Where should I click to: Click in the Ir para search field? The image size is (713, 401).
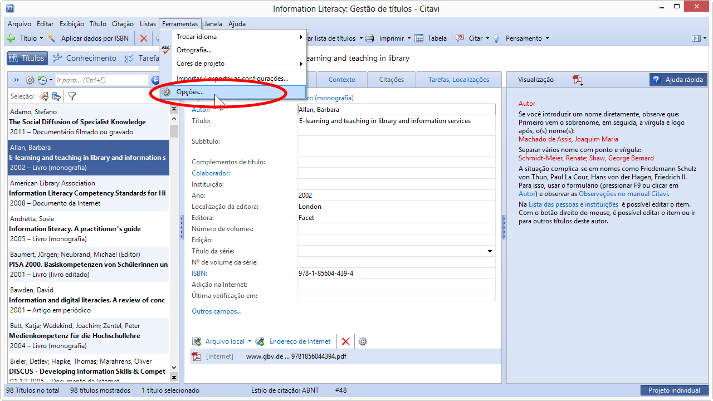[x=102, y=80]
